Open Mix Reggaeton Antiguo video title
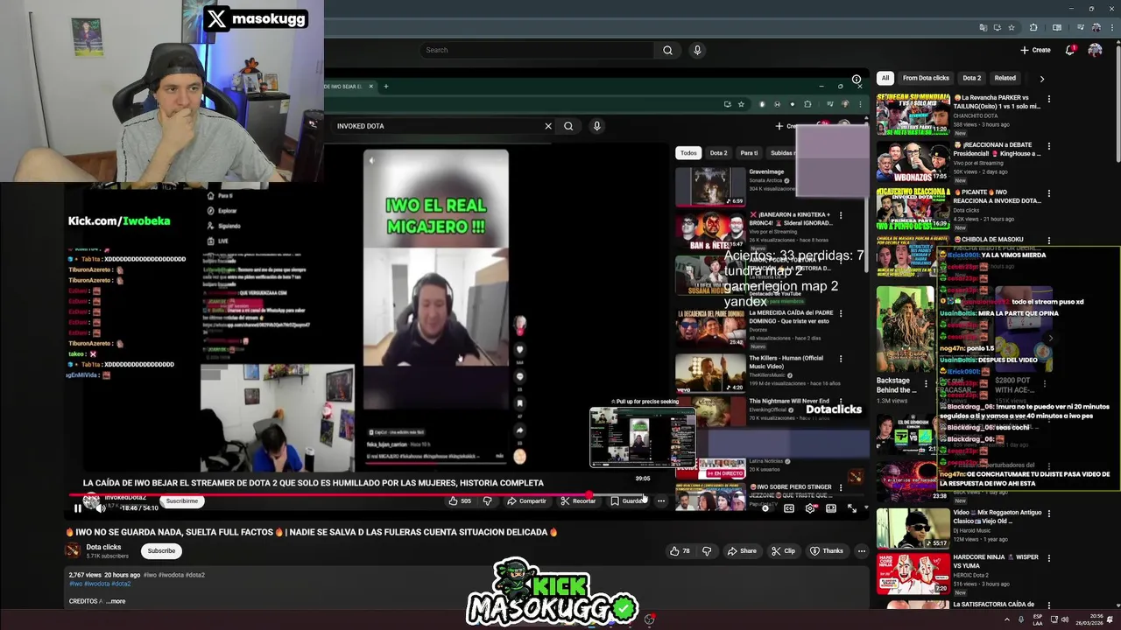This screenshot has width=1121, height=630. 998,517
